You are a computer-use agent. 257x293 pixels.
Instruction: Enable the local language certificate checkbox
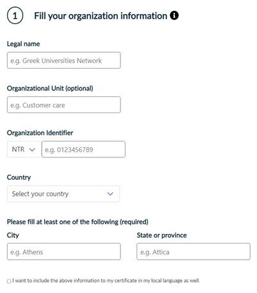click(x=9, y=281)
